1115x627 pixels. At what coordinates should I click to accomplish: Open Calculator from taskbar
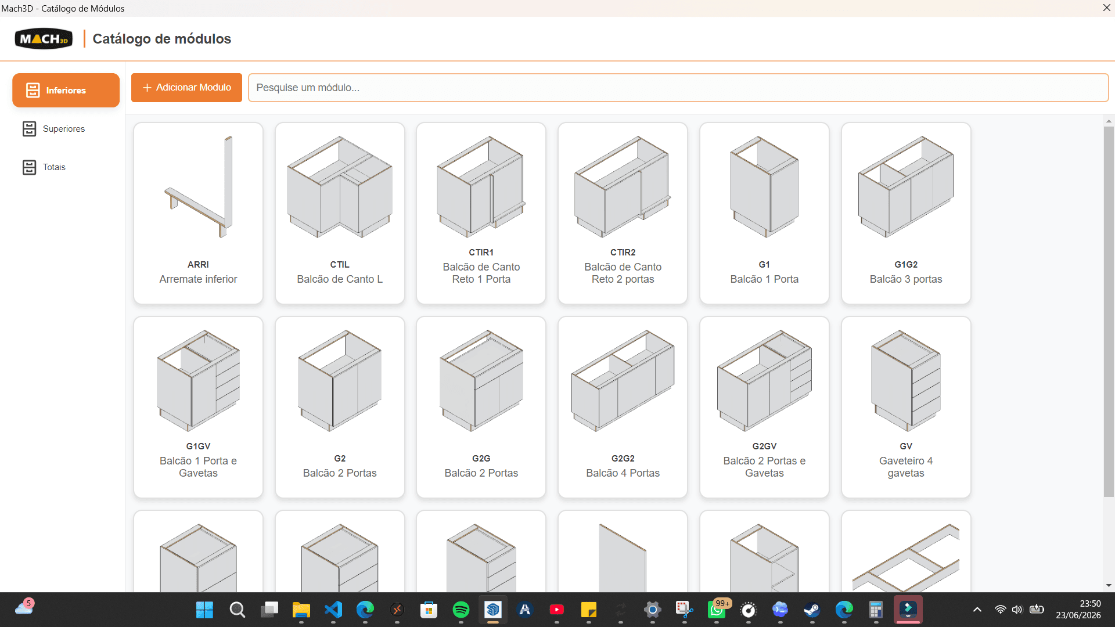(876, 610)
